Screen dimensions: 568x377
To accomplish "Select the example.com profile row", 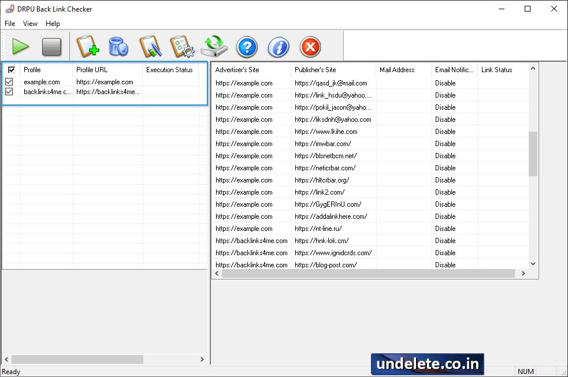I will pyautogui.click(x=43, y=81).
